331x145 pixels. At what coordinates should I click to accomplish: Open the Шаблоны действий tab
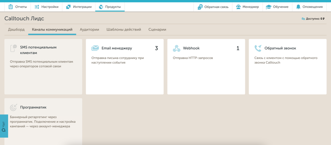[124, 30]
